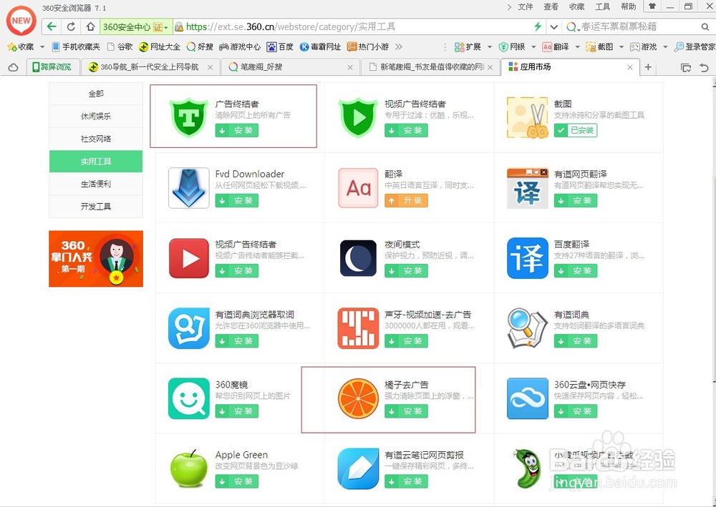Select the 生活便利 category
Screen dimensions: 716x507
click(96, 184)
